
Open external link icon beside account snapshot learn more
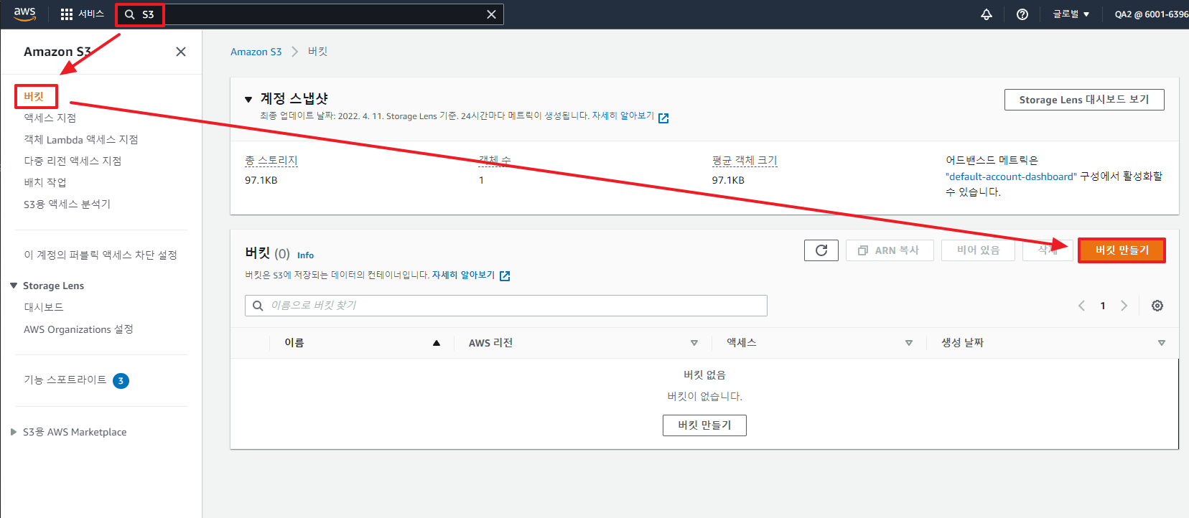[x=663, y=118]
